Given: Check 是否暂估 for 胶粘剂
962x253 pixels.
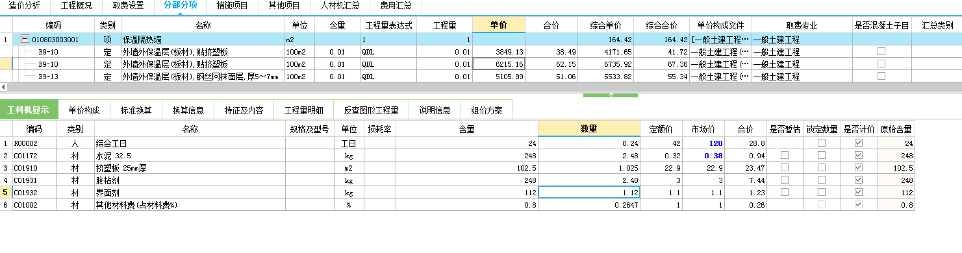Looking at the screenshot, I should click(x=785, y=180).
